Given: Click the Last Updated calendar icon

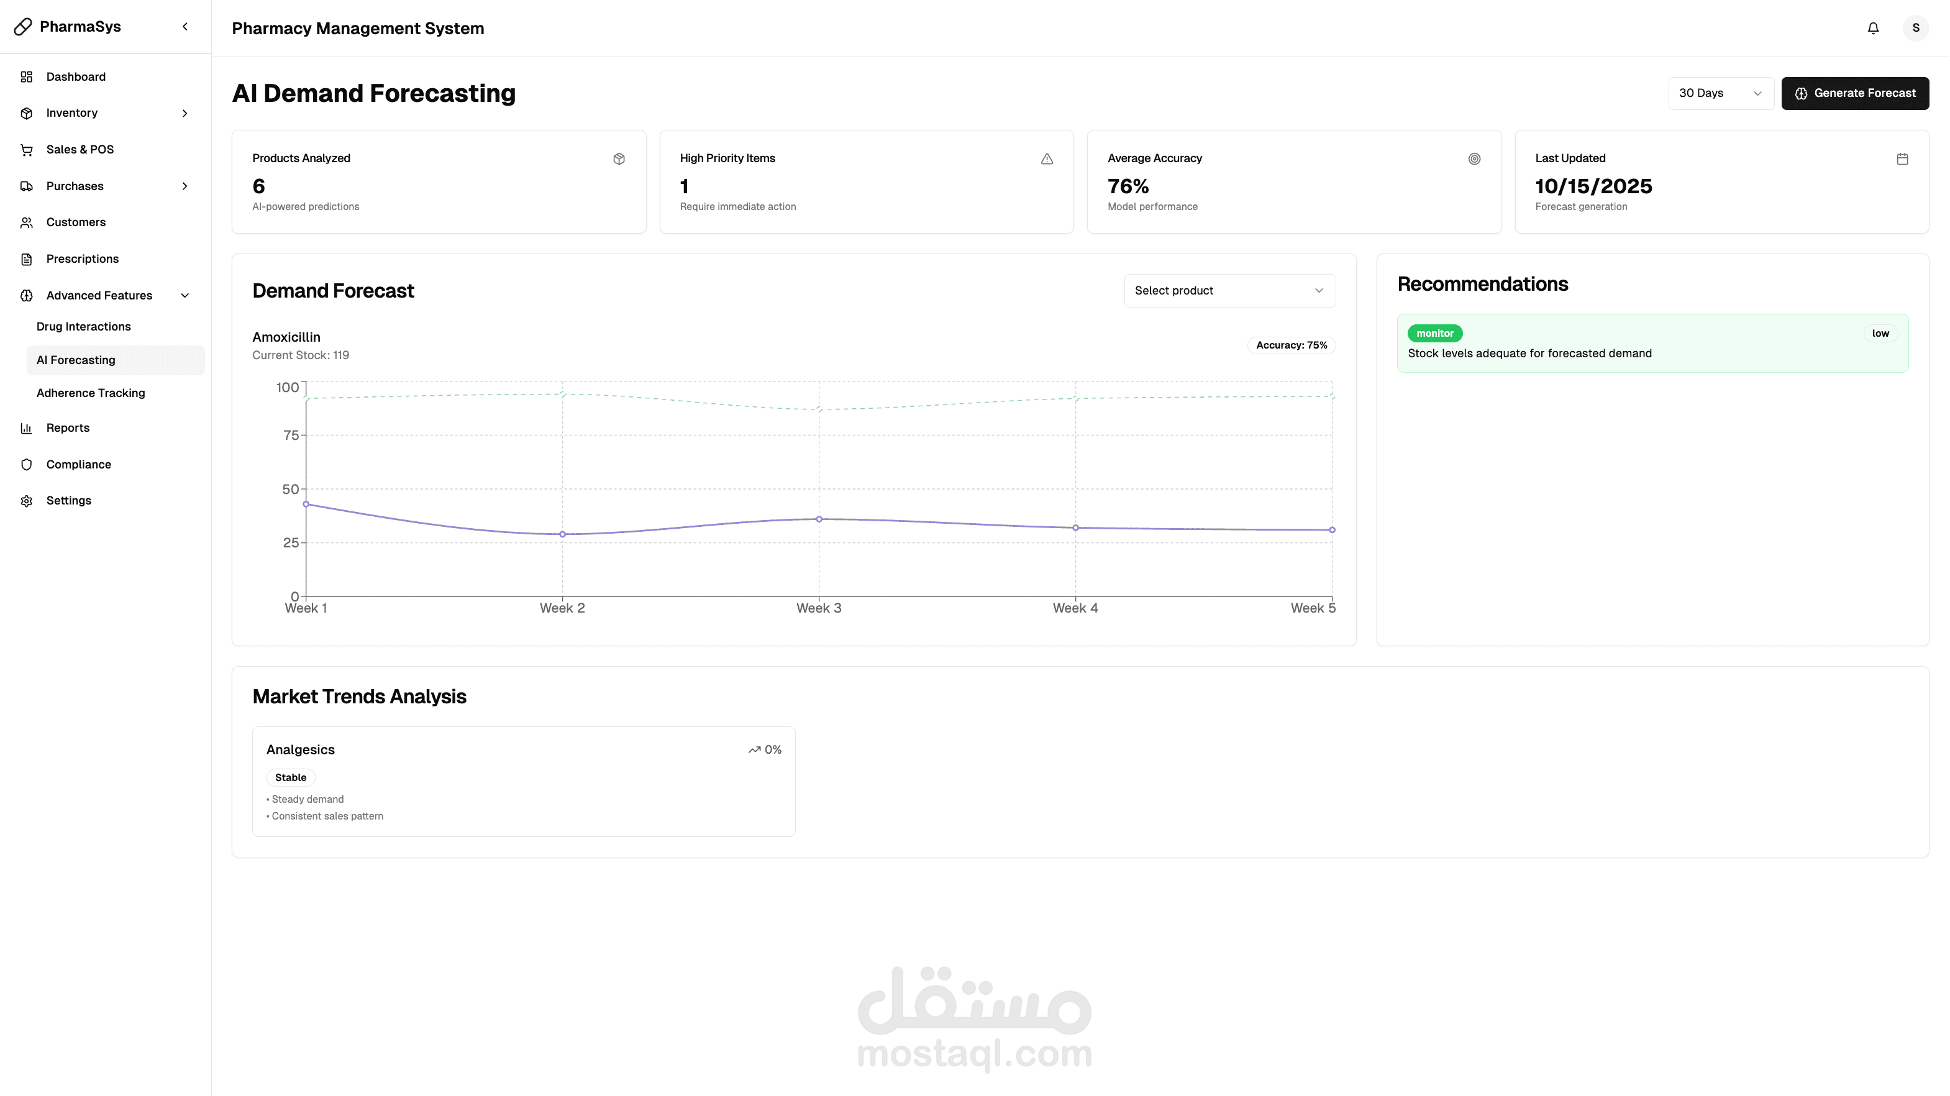Looking at the screenshot, I should 1902,159.
